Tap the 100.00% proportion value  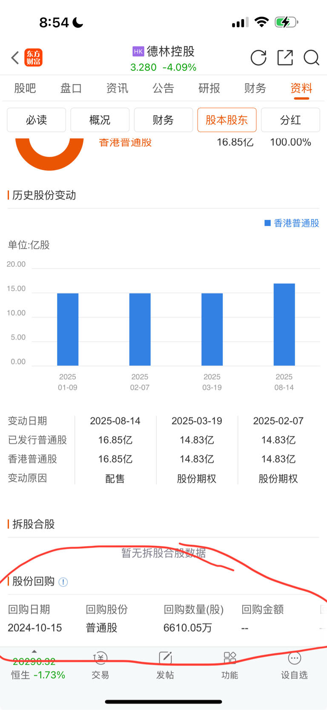tap(290, 142)
